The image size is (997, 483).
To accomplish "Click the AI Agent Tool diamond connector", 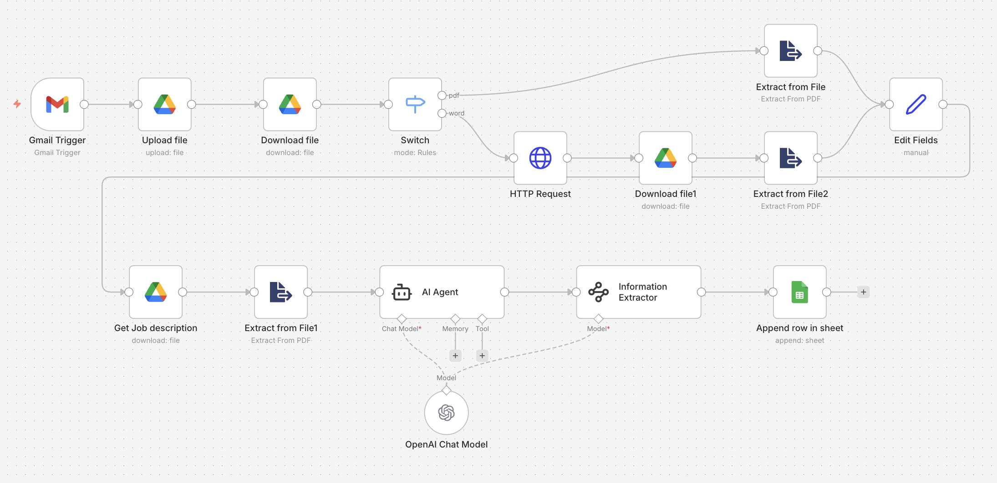I will tap(482, 319).
